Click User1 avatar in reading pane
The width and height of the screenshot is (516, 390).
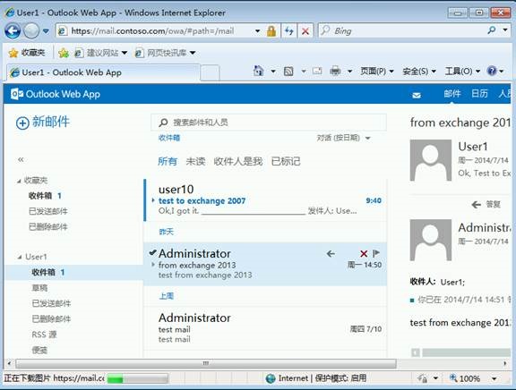point(430,160)
